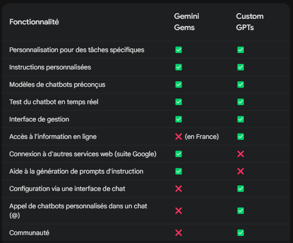This screenshot has width=293, height=243.
Task: Click Custom GPTs checkmark for Test du chatbot
Action: [241, 102]
